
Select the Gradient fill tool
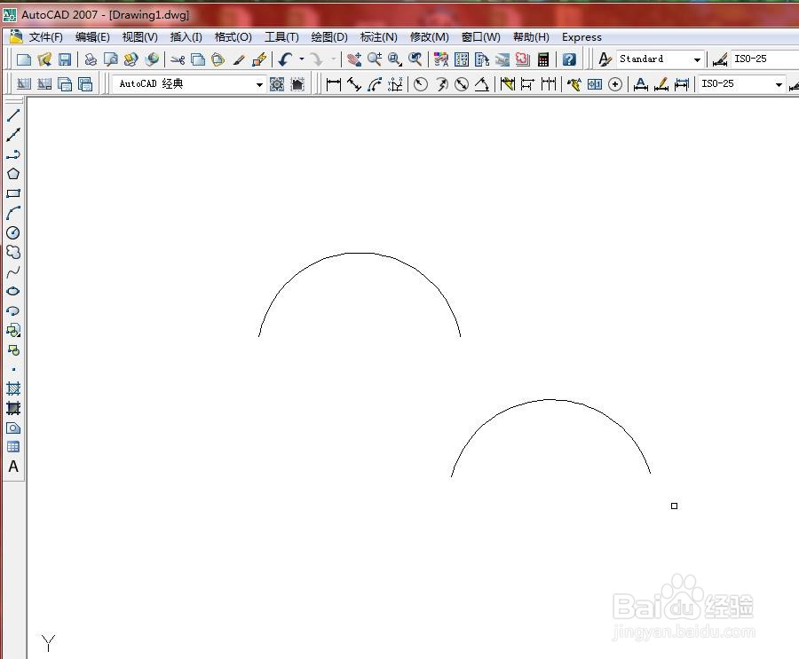pyautogui.click(x=13, y=408)
